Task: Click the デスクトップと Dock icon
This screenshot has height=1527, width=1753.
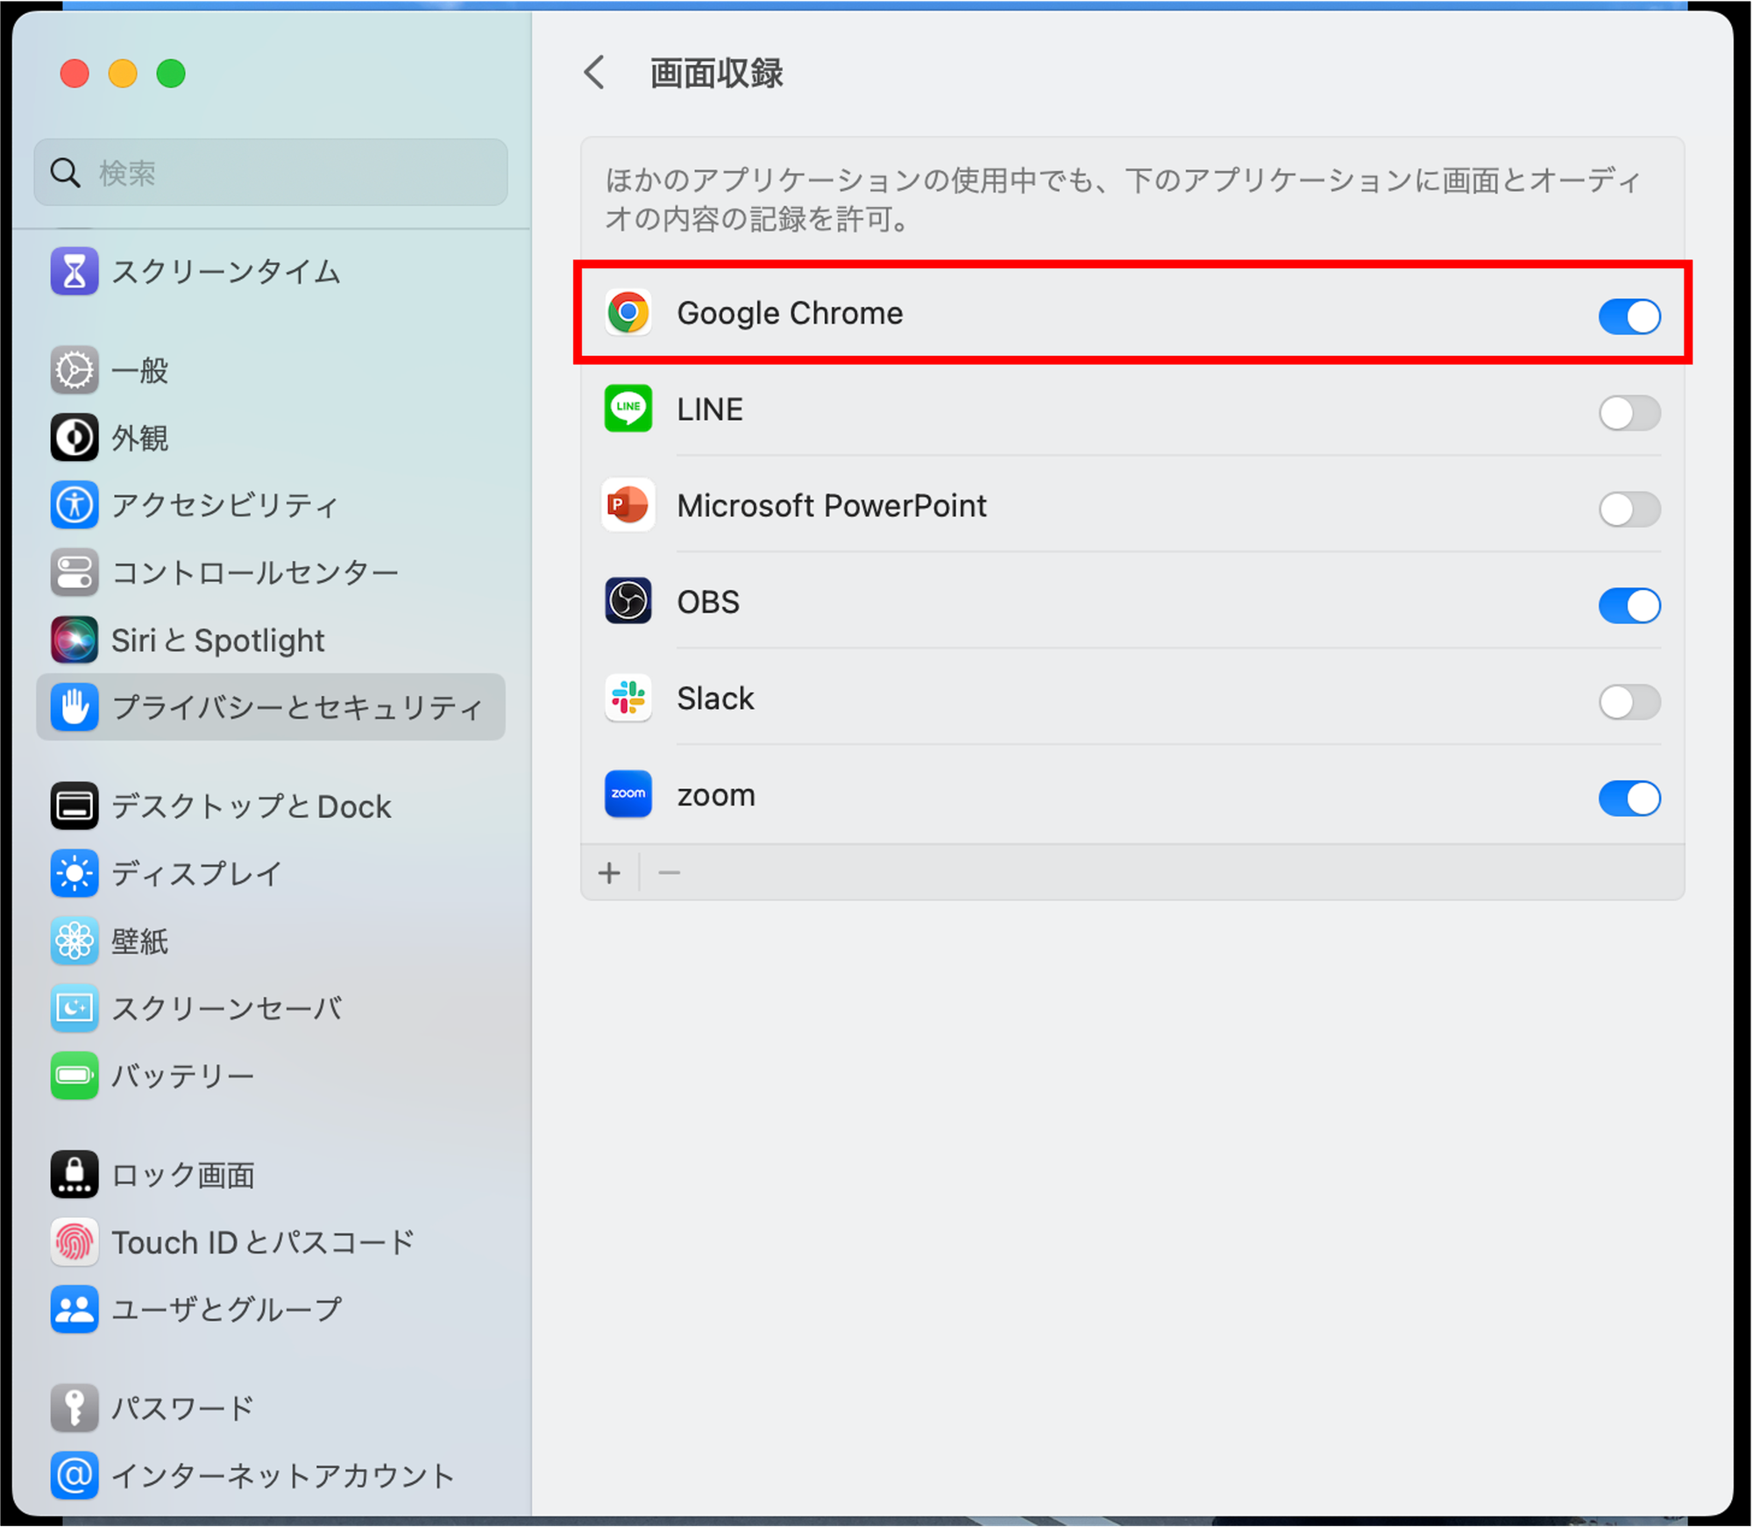Action: pyautogui.click(x=75, y=806)
